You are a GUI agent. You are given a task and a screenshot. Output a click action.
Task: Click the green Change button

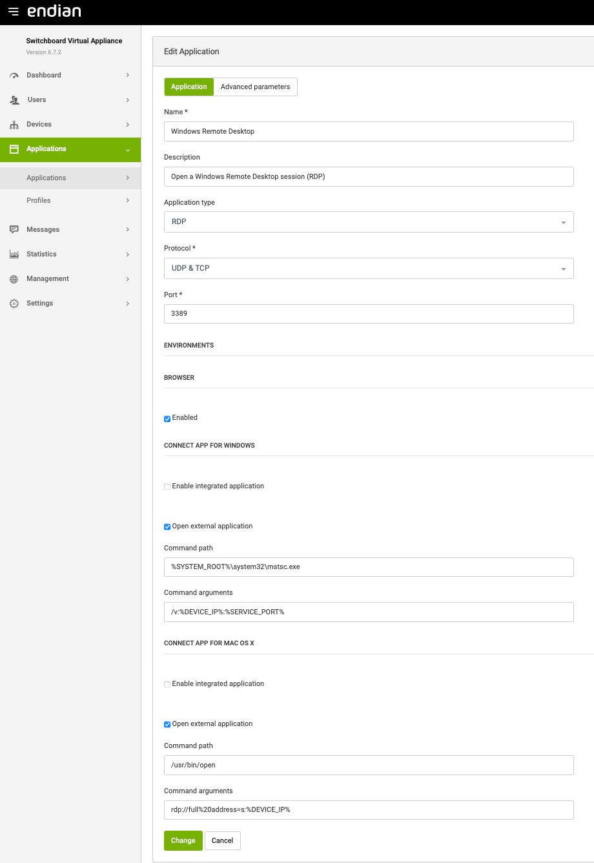click(x=183, y=840)
